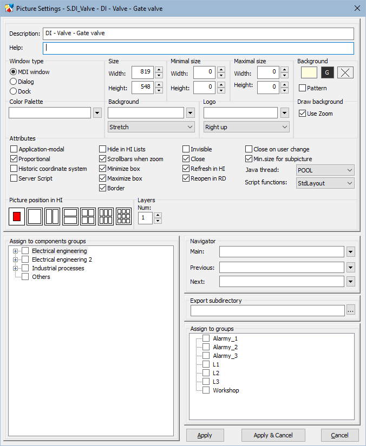Select the 3x3 grid position layout
366x446 pixels.
(x=124, y=216)
